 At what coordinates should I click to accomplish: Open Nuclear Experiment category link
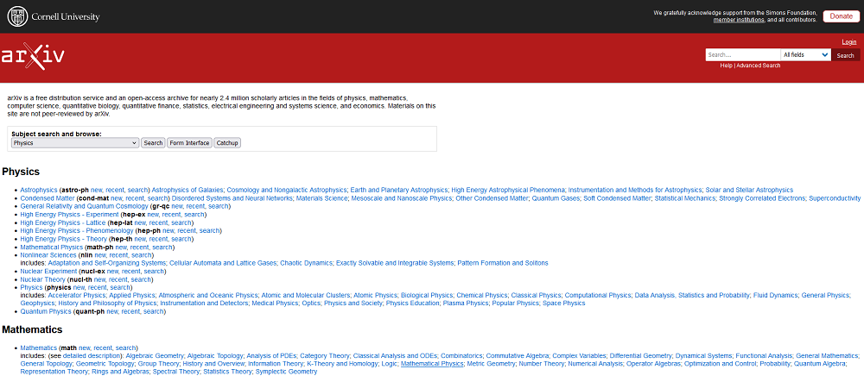48,272
